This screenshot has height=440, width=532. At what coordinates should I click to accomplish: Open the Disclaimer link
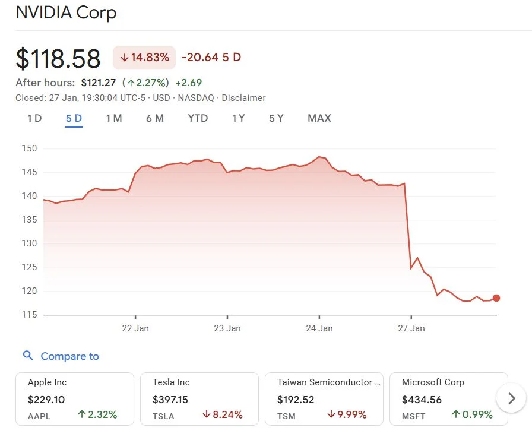243,98
